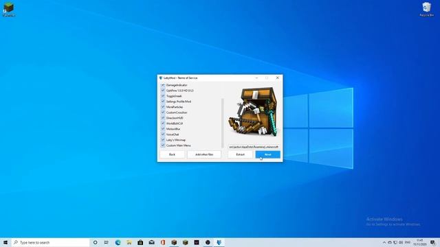Open the Windows Start menu

pos(5,242)
